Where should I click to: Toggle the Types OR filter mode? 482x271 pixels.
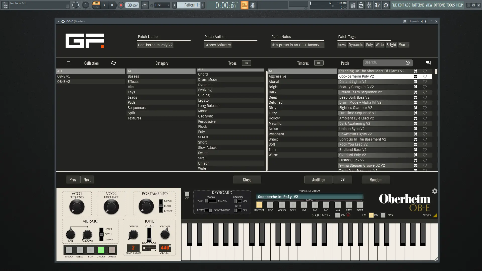tap(246, 63)
